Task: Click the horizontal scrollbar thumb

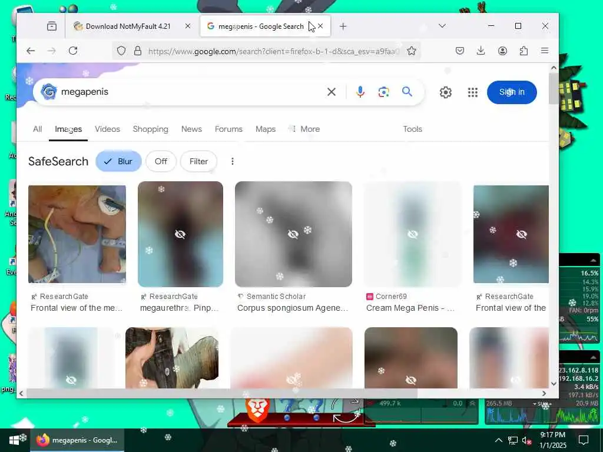Action: pos(221,393)
